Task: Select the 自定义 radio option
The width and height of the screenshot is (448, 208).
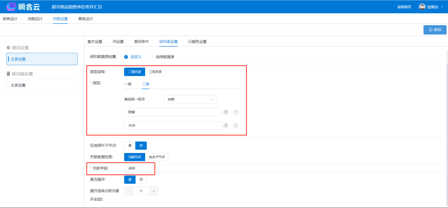Action: (126, 57)
